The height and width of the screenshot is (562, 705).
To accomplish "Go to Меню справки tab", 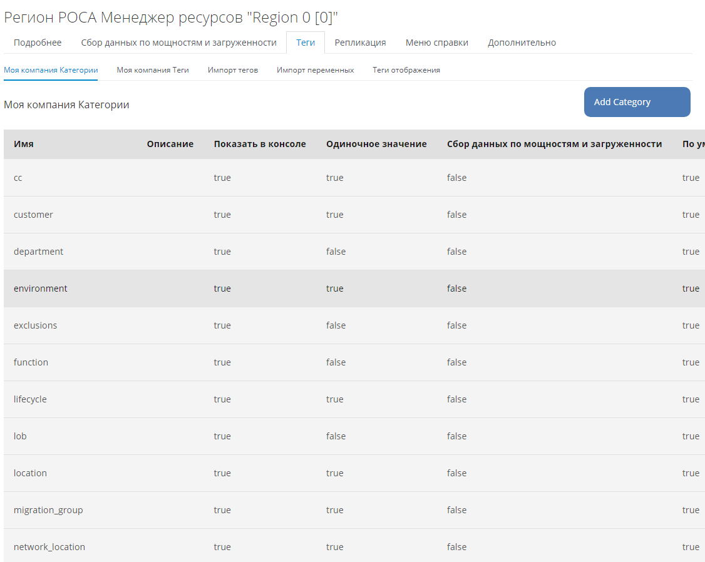I will [x=436, y=43].
